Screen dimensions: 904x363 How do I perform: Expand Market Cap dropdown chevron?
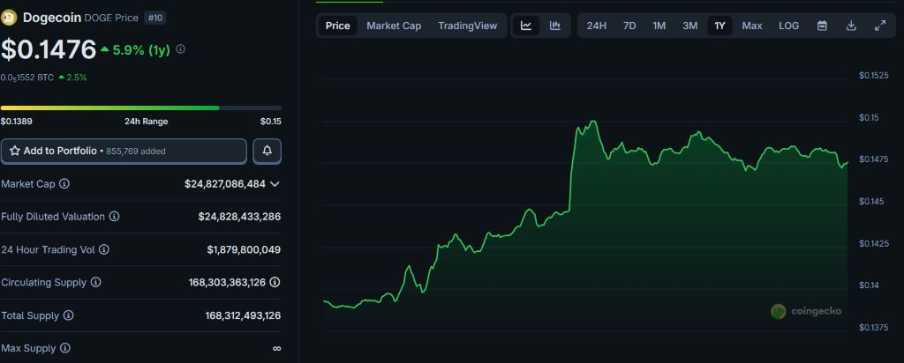(275, 184)
